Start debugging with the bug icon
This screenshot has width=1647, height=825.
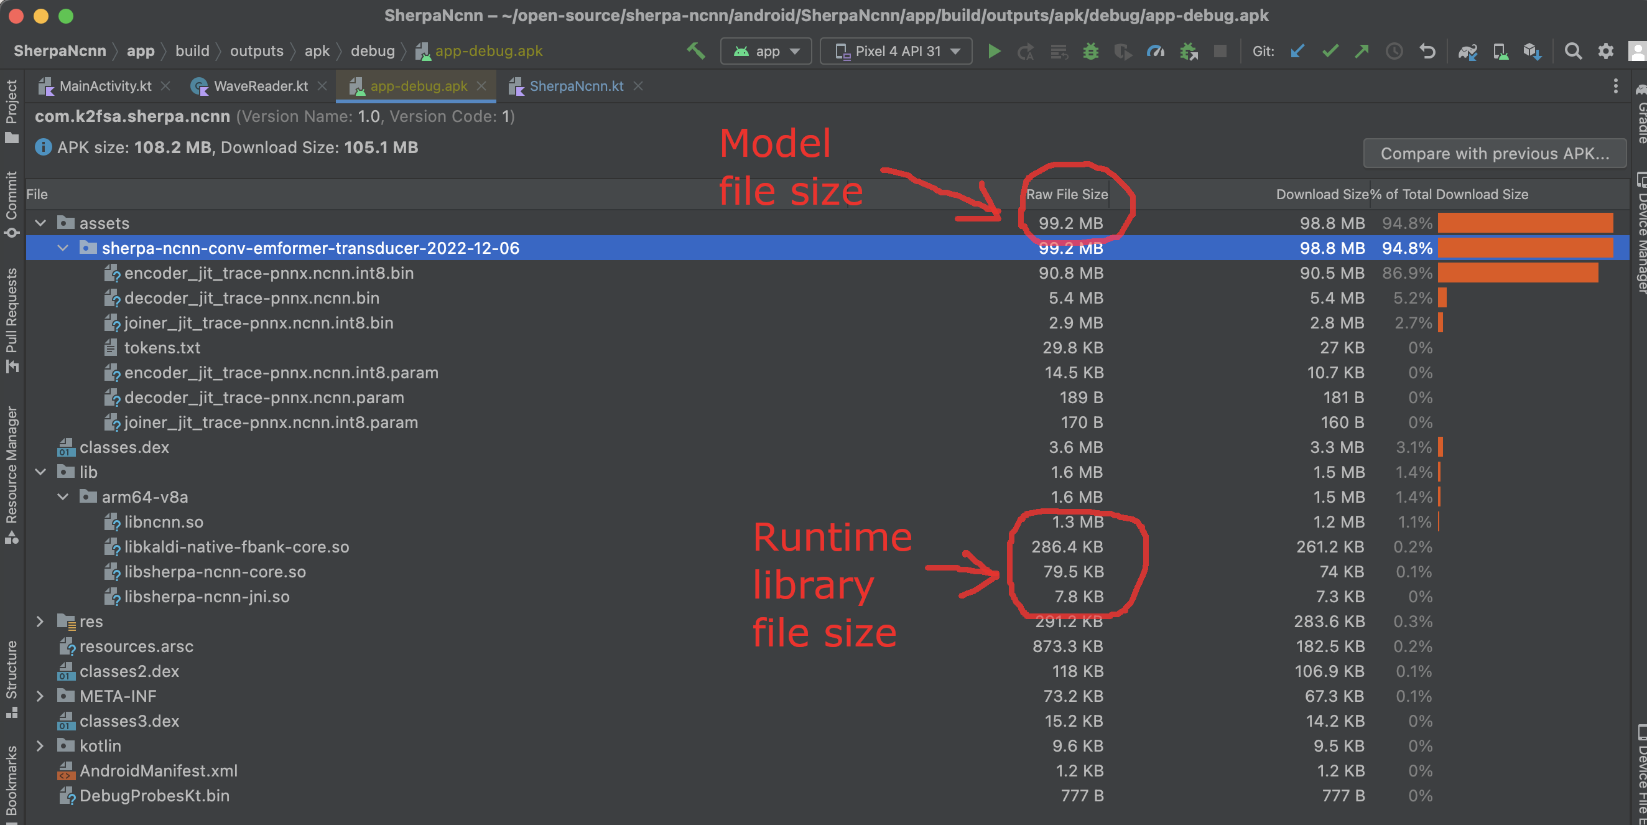tap(1091, 51)
